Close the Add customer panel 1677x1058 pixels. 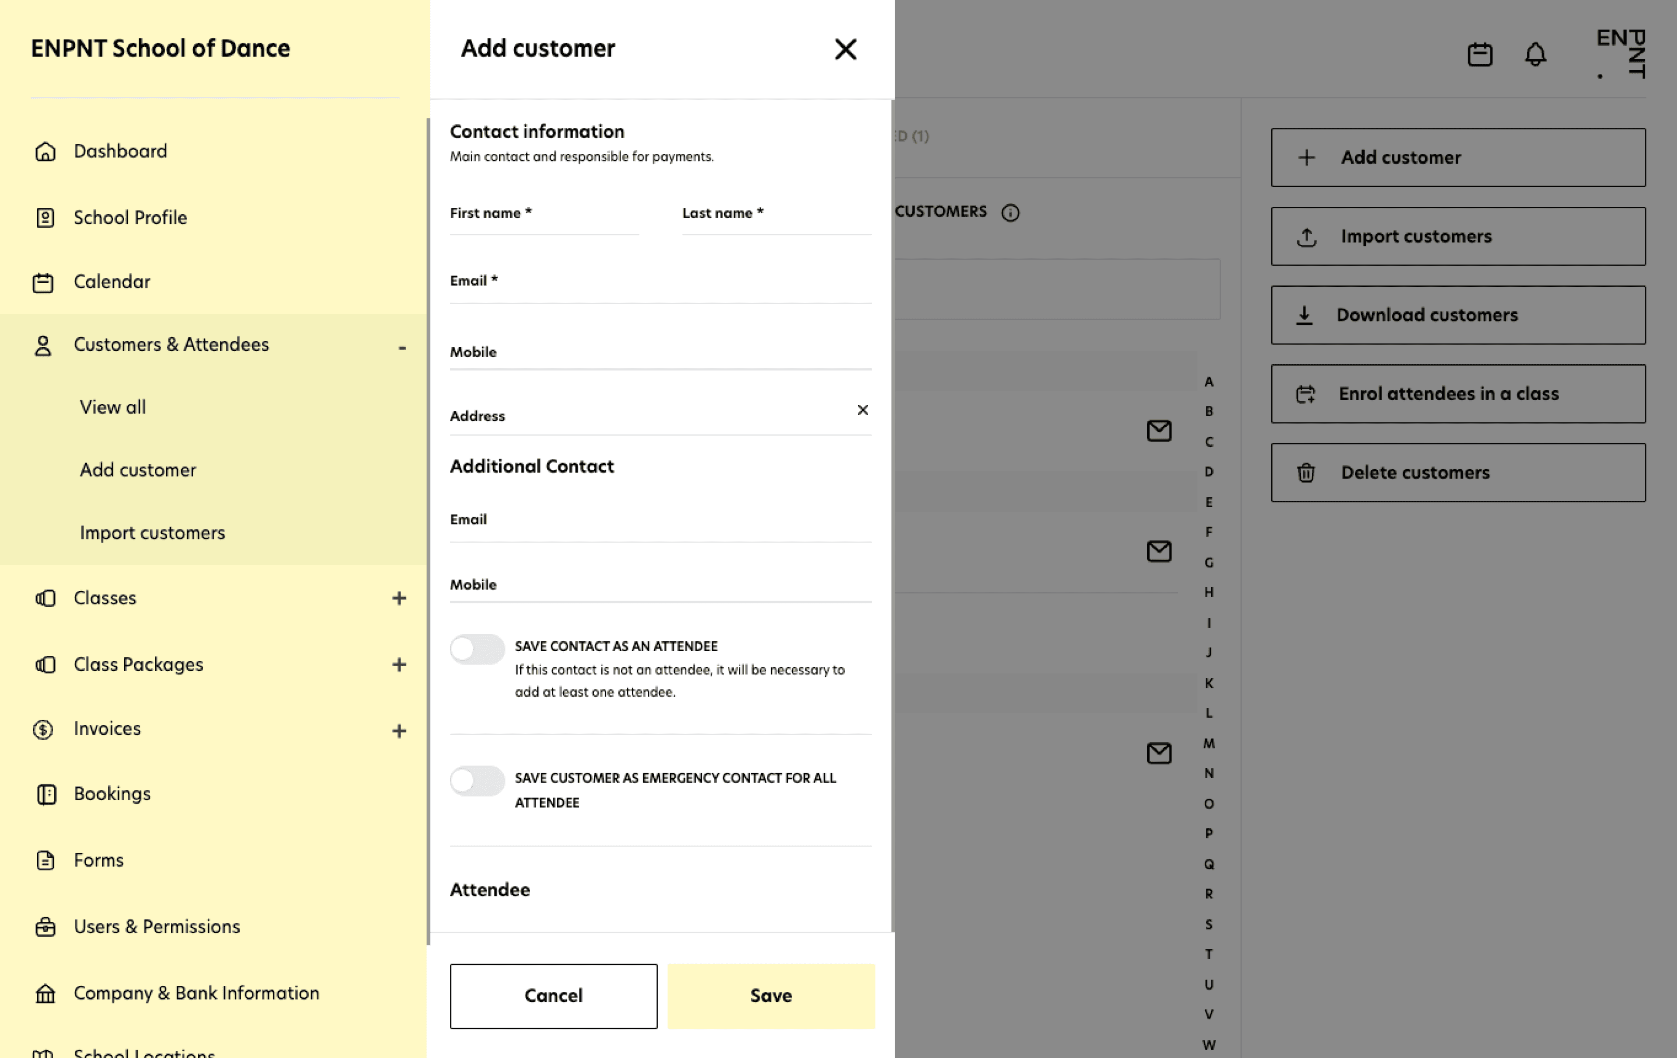[x=845, y=49]
